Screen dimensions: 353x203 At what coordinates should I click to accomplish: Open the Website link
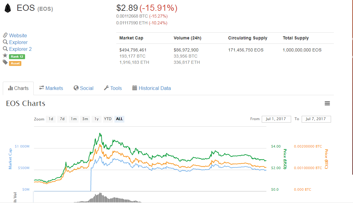tap(18, 35)
